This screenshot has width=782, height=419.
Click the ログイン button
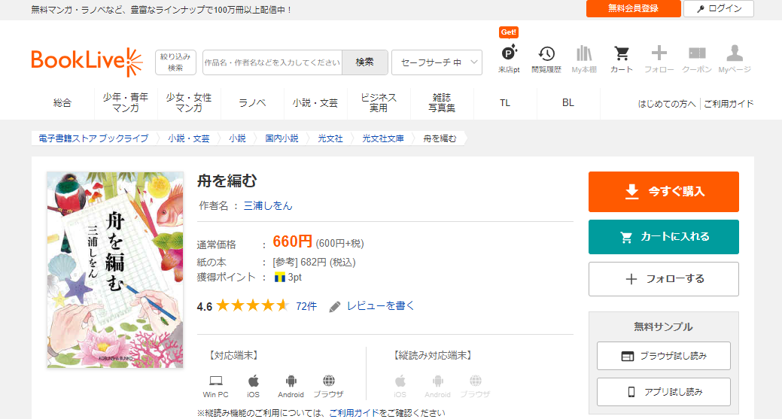tap(718, 8)
